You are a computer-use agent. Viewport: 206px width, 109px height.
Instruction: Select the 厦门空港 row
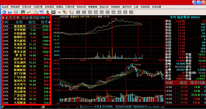click(x=26, y=74)
